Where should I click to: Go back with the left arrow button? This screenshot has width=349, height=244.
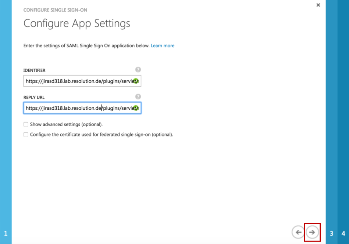point(298,232)
